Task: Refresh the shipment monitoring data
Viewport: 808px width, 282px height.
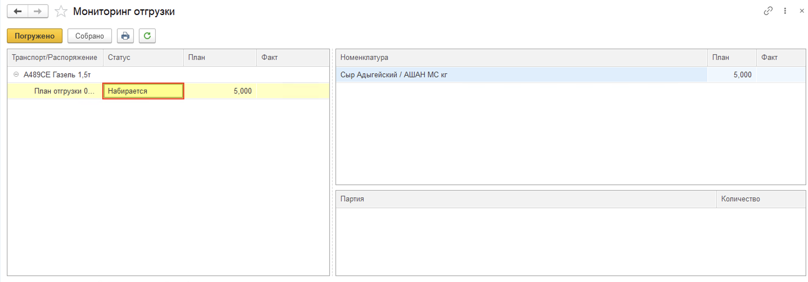Action: pyautogui.click(x=147, y=36)
